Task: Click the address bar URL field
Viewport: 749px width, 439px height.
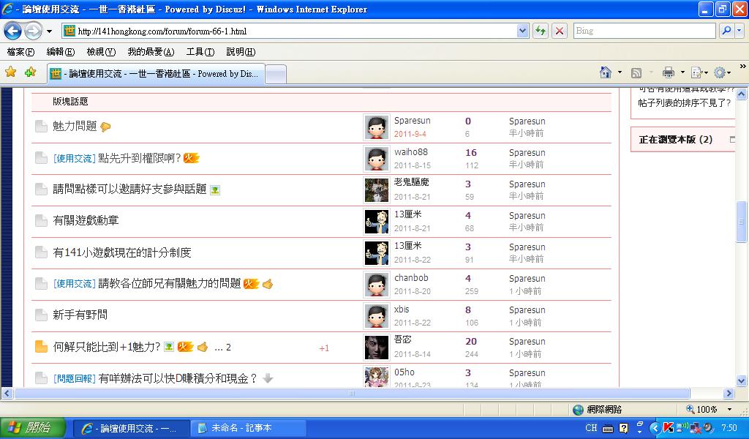Action: coord(293,31)
